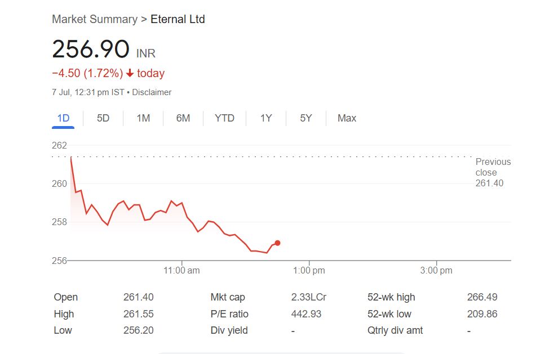Screen dimensions: 545x354
Task: Click the 3:00 pm axis marker
Action: pyautogui.click(x=436, y=270)
